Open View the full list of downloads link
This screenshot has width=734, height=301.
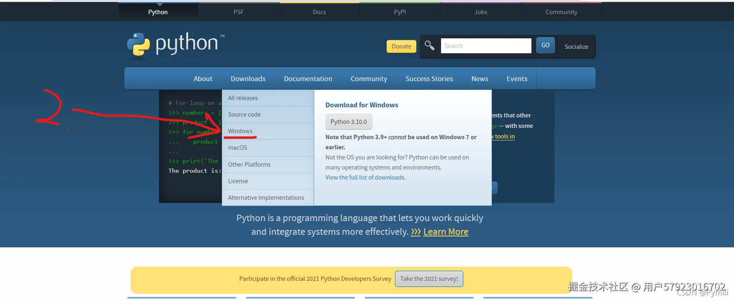click(365, 178)
